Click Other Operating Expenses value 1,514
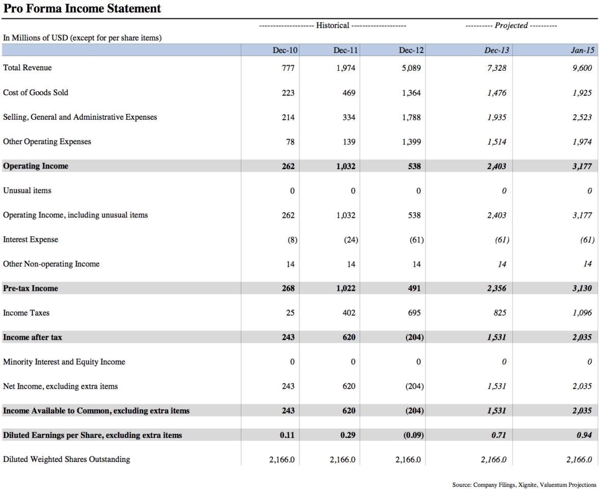 pos(497,142)
